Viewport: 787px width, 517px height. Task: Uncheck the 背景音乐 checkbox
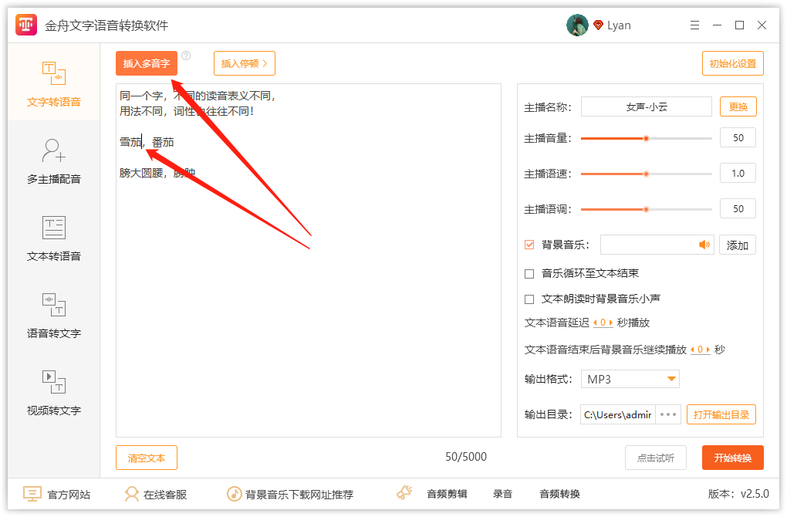529,245
